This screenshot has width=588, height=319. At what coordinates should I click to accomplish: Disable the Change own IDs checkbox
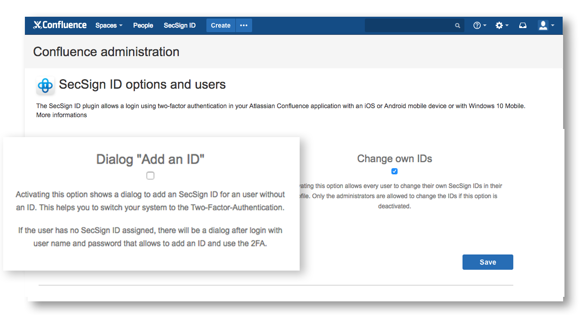click(x=394, y=171)
